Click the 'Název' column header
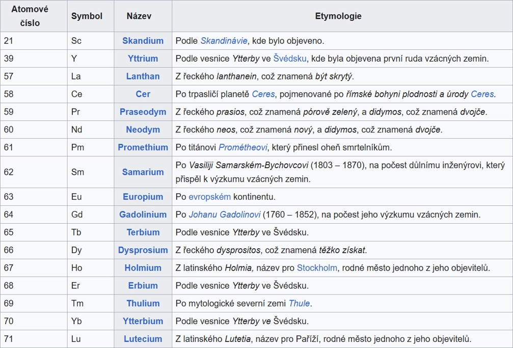513x348 pixels. pyautogui.click(x=143, y=16)
